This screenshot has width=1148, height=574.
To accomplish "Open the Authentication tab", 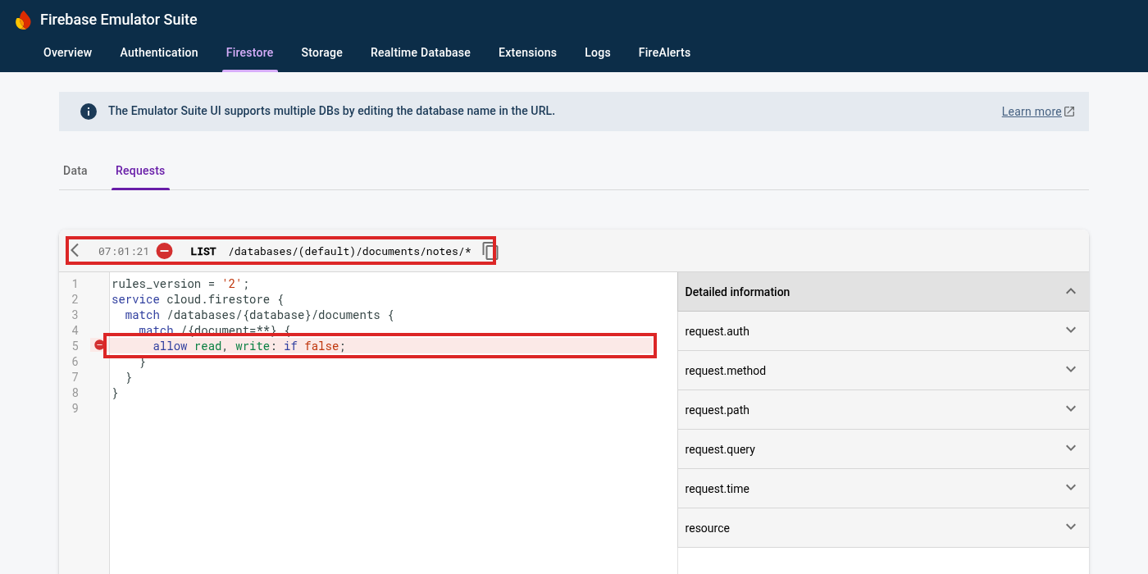I will [159, 52].
